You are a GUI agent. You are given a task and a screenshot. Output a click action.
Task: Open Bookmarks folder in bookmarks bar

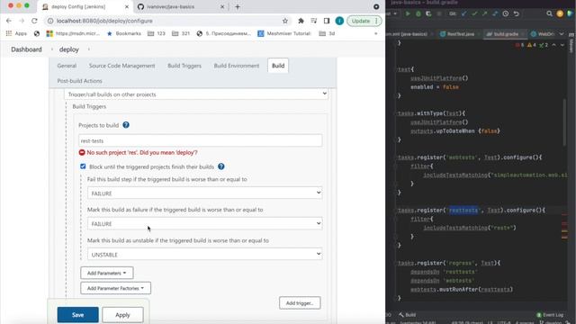point(124,33)
